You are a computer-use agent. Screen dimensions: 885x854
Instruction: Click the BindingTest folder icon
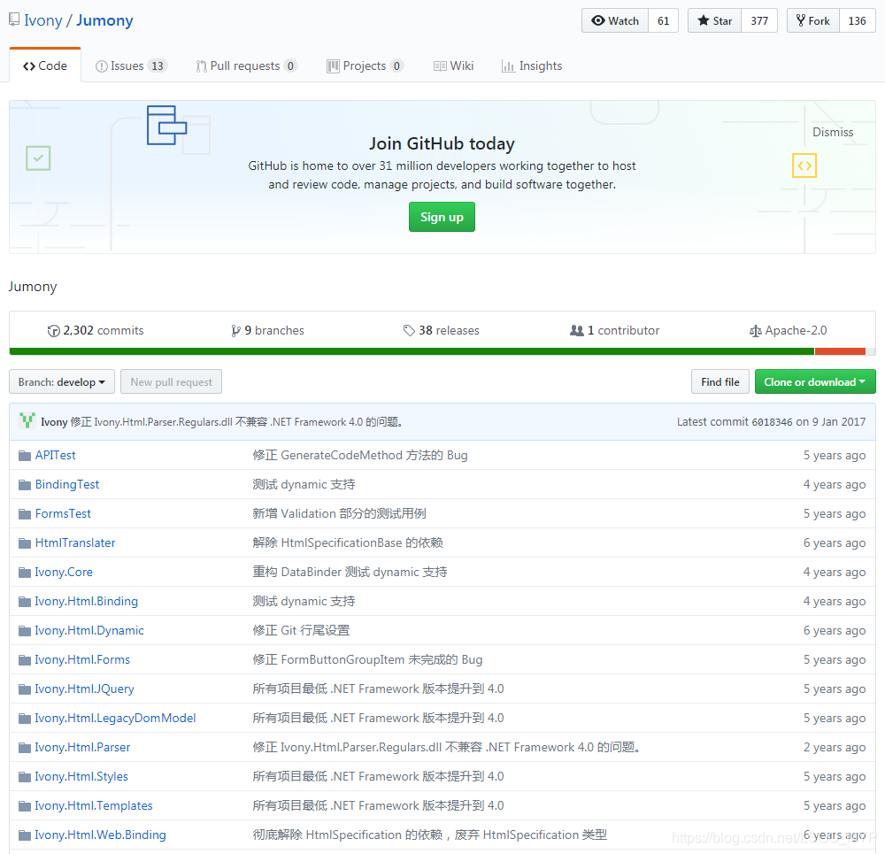(x=24, y=485)
